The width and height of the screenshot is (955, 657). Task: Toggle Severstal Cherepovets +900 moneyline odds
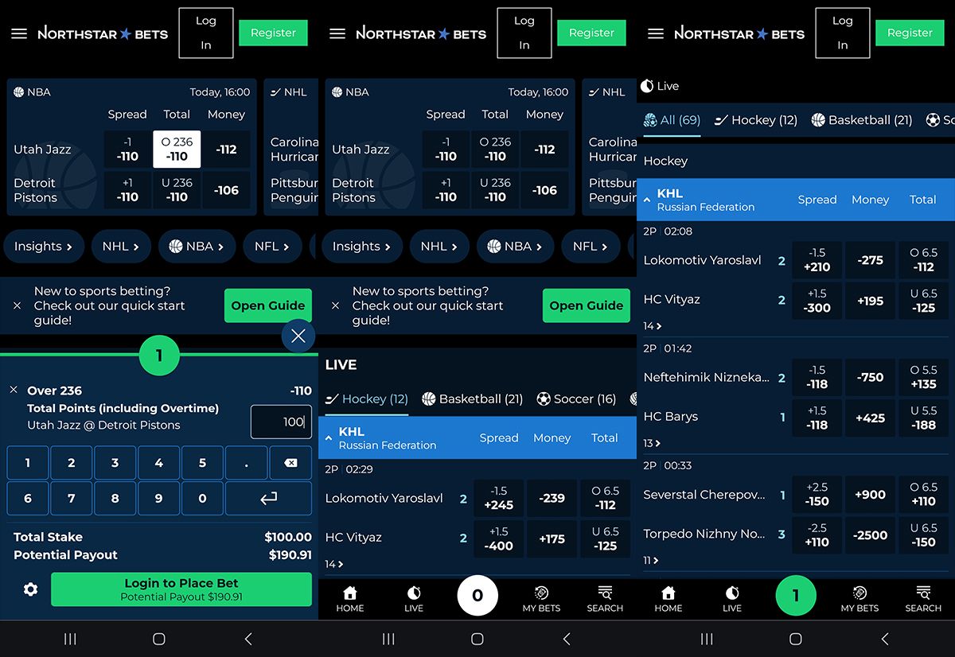click(870, 494)
